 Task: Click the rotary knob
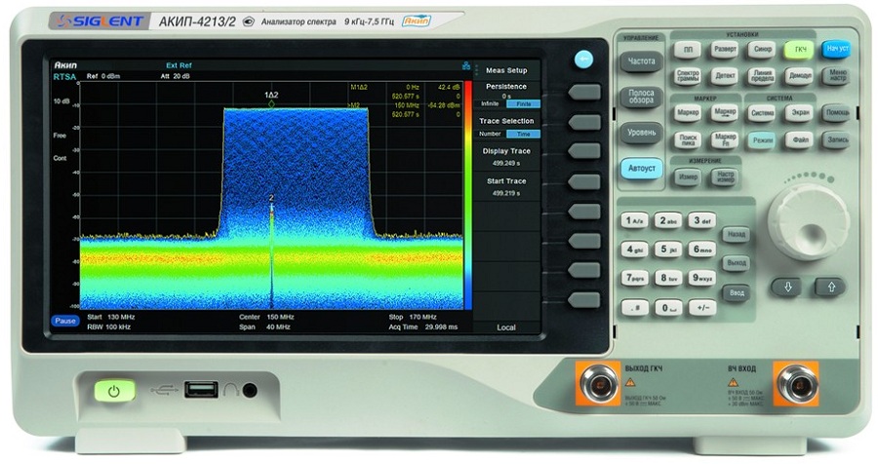pos(808,222)
